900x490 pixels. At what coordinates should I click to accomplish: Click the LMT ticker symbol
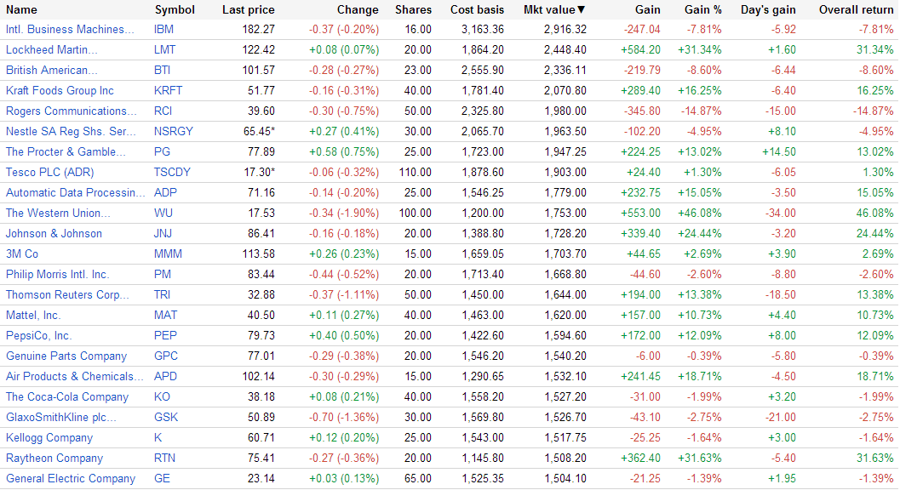pyautogui.click(x=164, y=50)
